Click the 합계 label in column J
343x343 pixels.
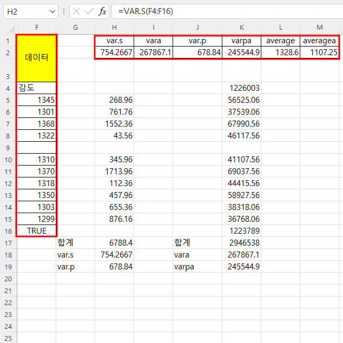coord(182,242)
